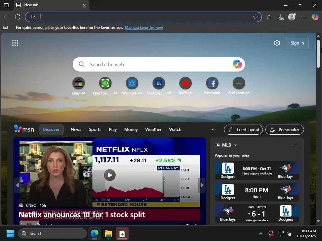Click the Copilot icon in web search box
The height and width of the screenshot is (241, 322).
click(237, 64)
